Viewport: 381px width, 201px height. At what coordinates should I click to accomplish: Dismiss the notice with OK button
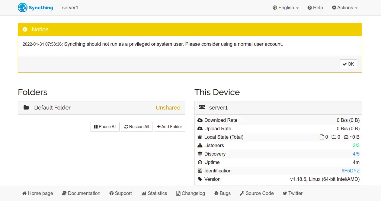[348, 64]
